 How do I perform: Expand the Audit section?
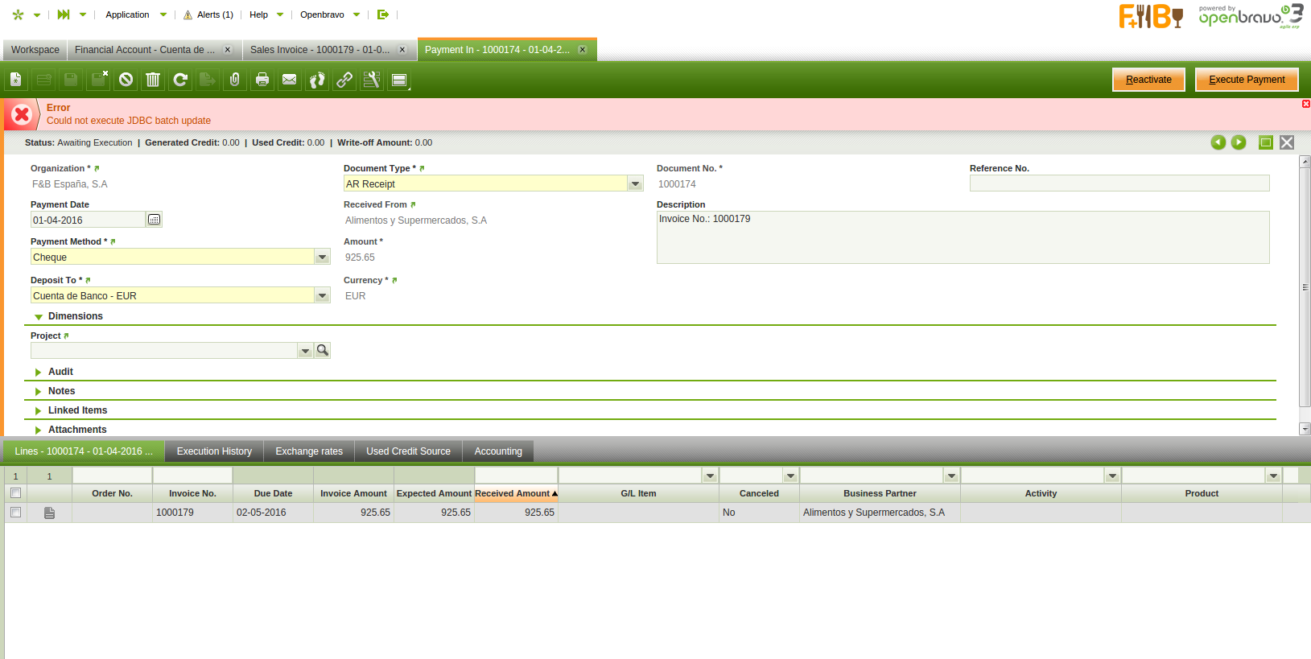60,372
